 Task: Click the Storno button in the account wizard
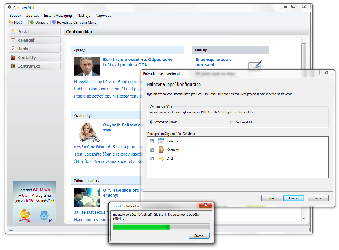pos(318,198)
